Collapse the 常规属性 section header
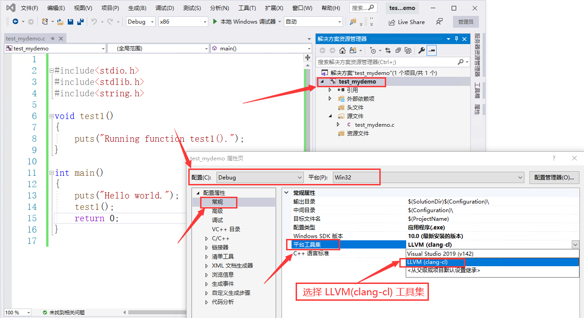The width and height of the screenshot is (584, 318). 287,193
